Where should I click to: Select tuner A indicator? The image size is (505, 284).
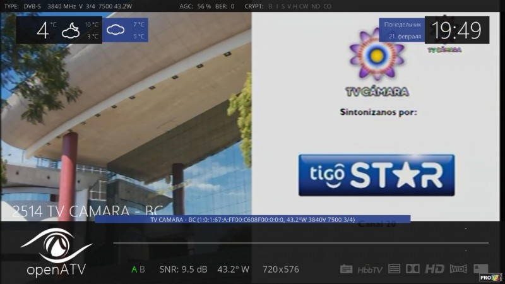(134, 269)
